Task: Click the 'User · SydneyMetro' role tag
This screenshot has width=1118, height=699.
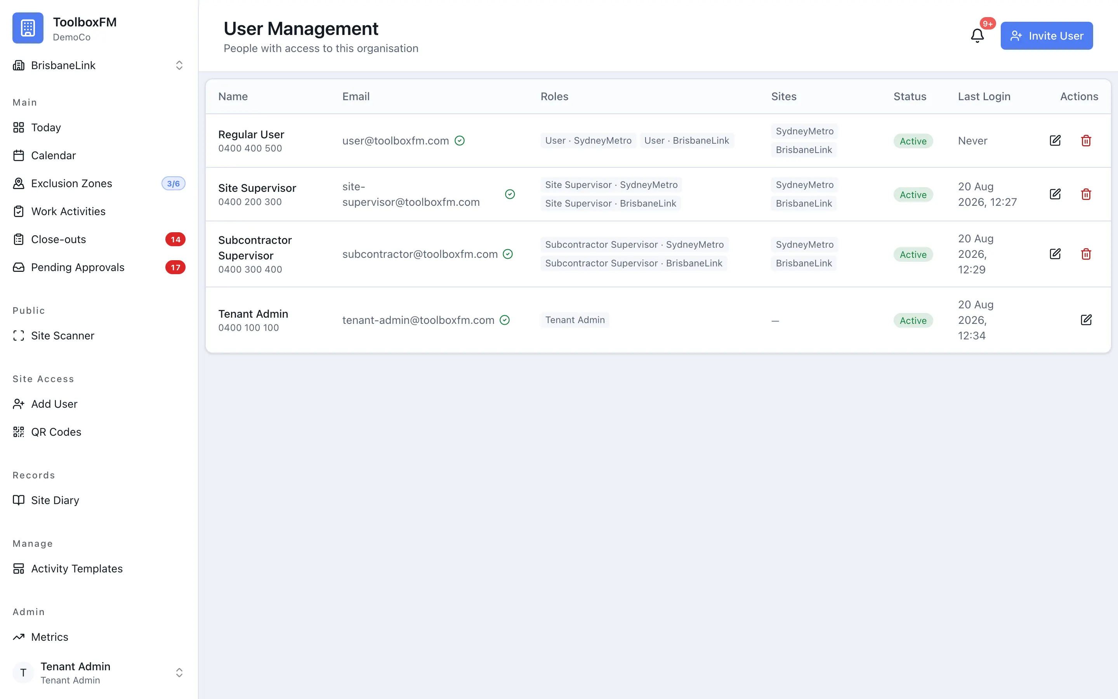Action: [x=588, y=141]
